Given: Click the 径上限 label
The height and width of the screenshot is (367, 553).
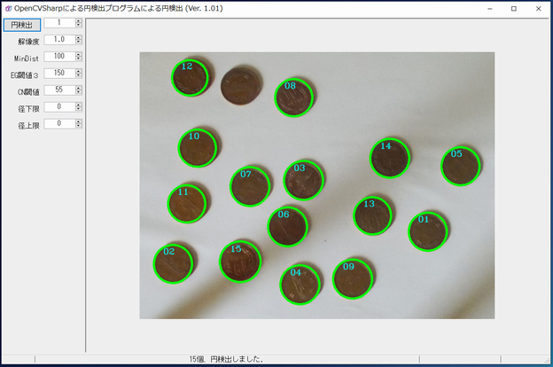Looking at the screenshot, I should point(28,126).
